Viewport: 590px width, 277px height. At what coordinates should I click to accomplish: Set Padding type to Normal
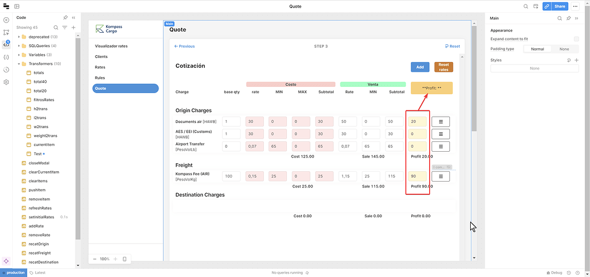pyautogui.click(x=538, y=49)
